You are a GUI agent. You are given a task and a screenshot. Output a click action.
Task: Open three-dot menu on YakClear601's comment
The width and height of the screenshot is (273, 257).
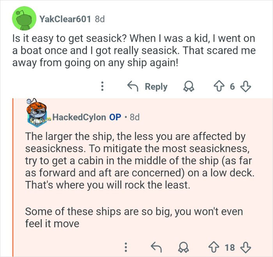point(102,87)
